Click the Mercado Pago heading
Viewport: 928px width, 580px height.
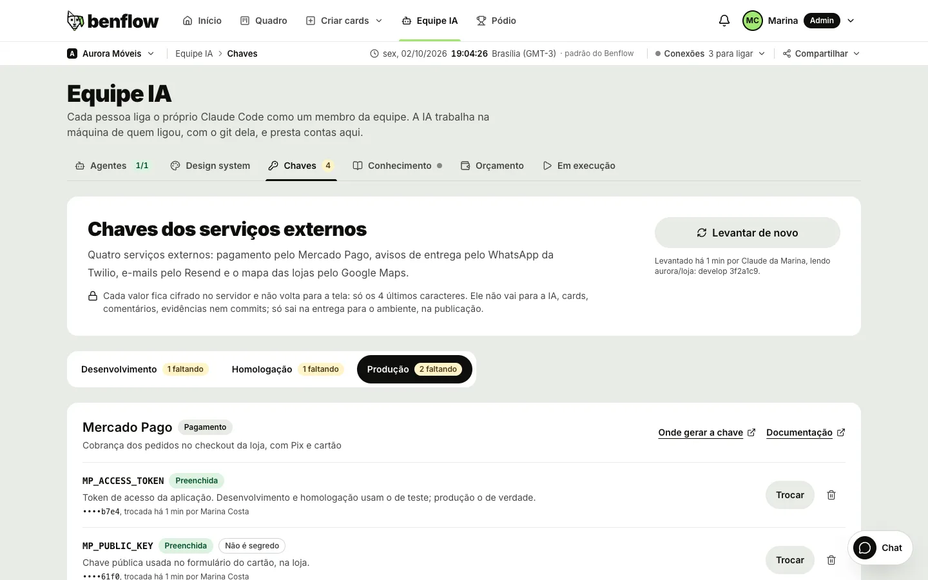pos(128,427)
